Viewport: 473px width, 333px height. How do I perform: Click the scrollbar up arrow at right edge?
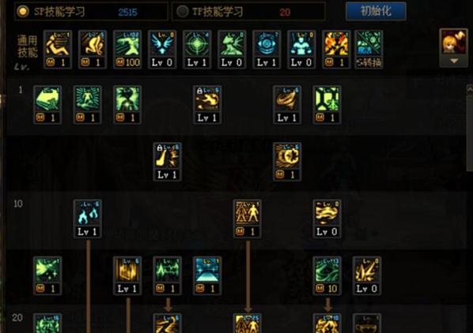click(x=470, y=90)
